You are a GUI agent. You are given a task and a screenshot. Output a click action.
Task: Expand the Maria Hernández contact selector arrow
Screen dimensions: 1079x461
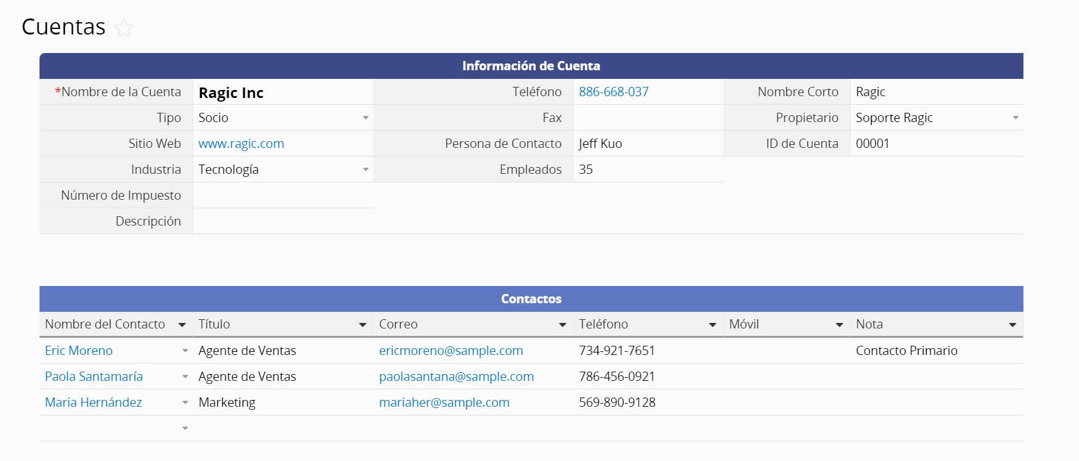tap(185, 402)
